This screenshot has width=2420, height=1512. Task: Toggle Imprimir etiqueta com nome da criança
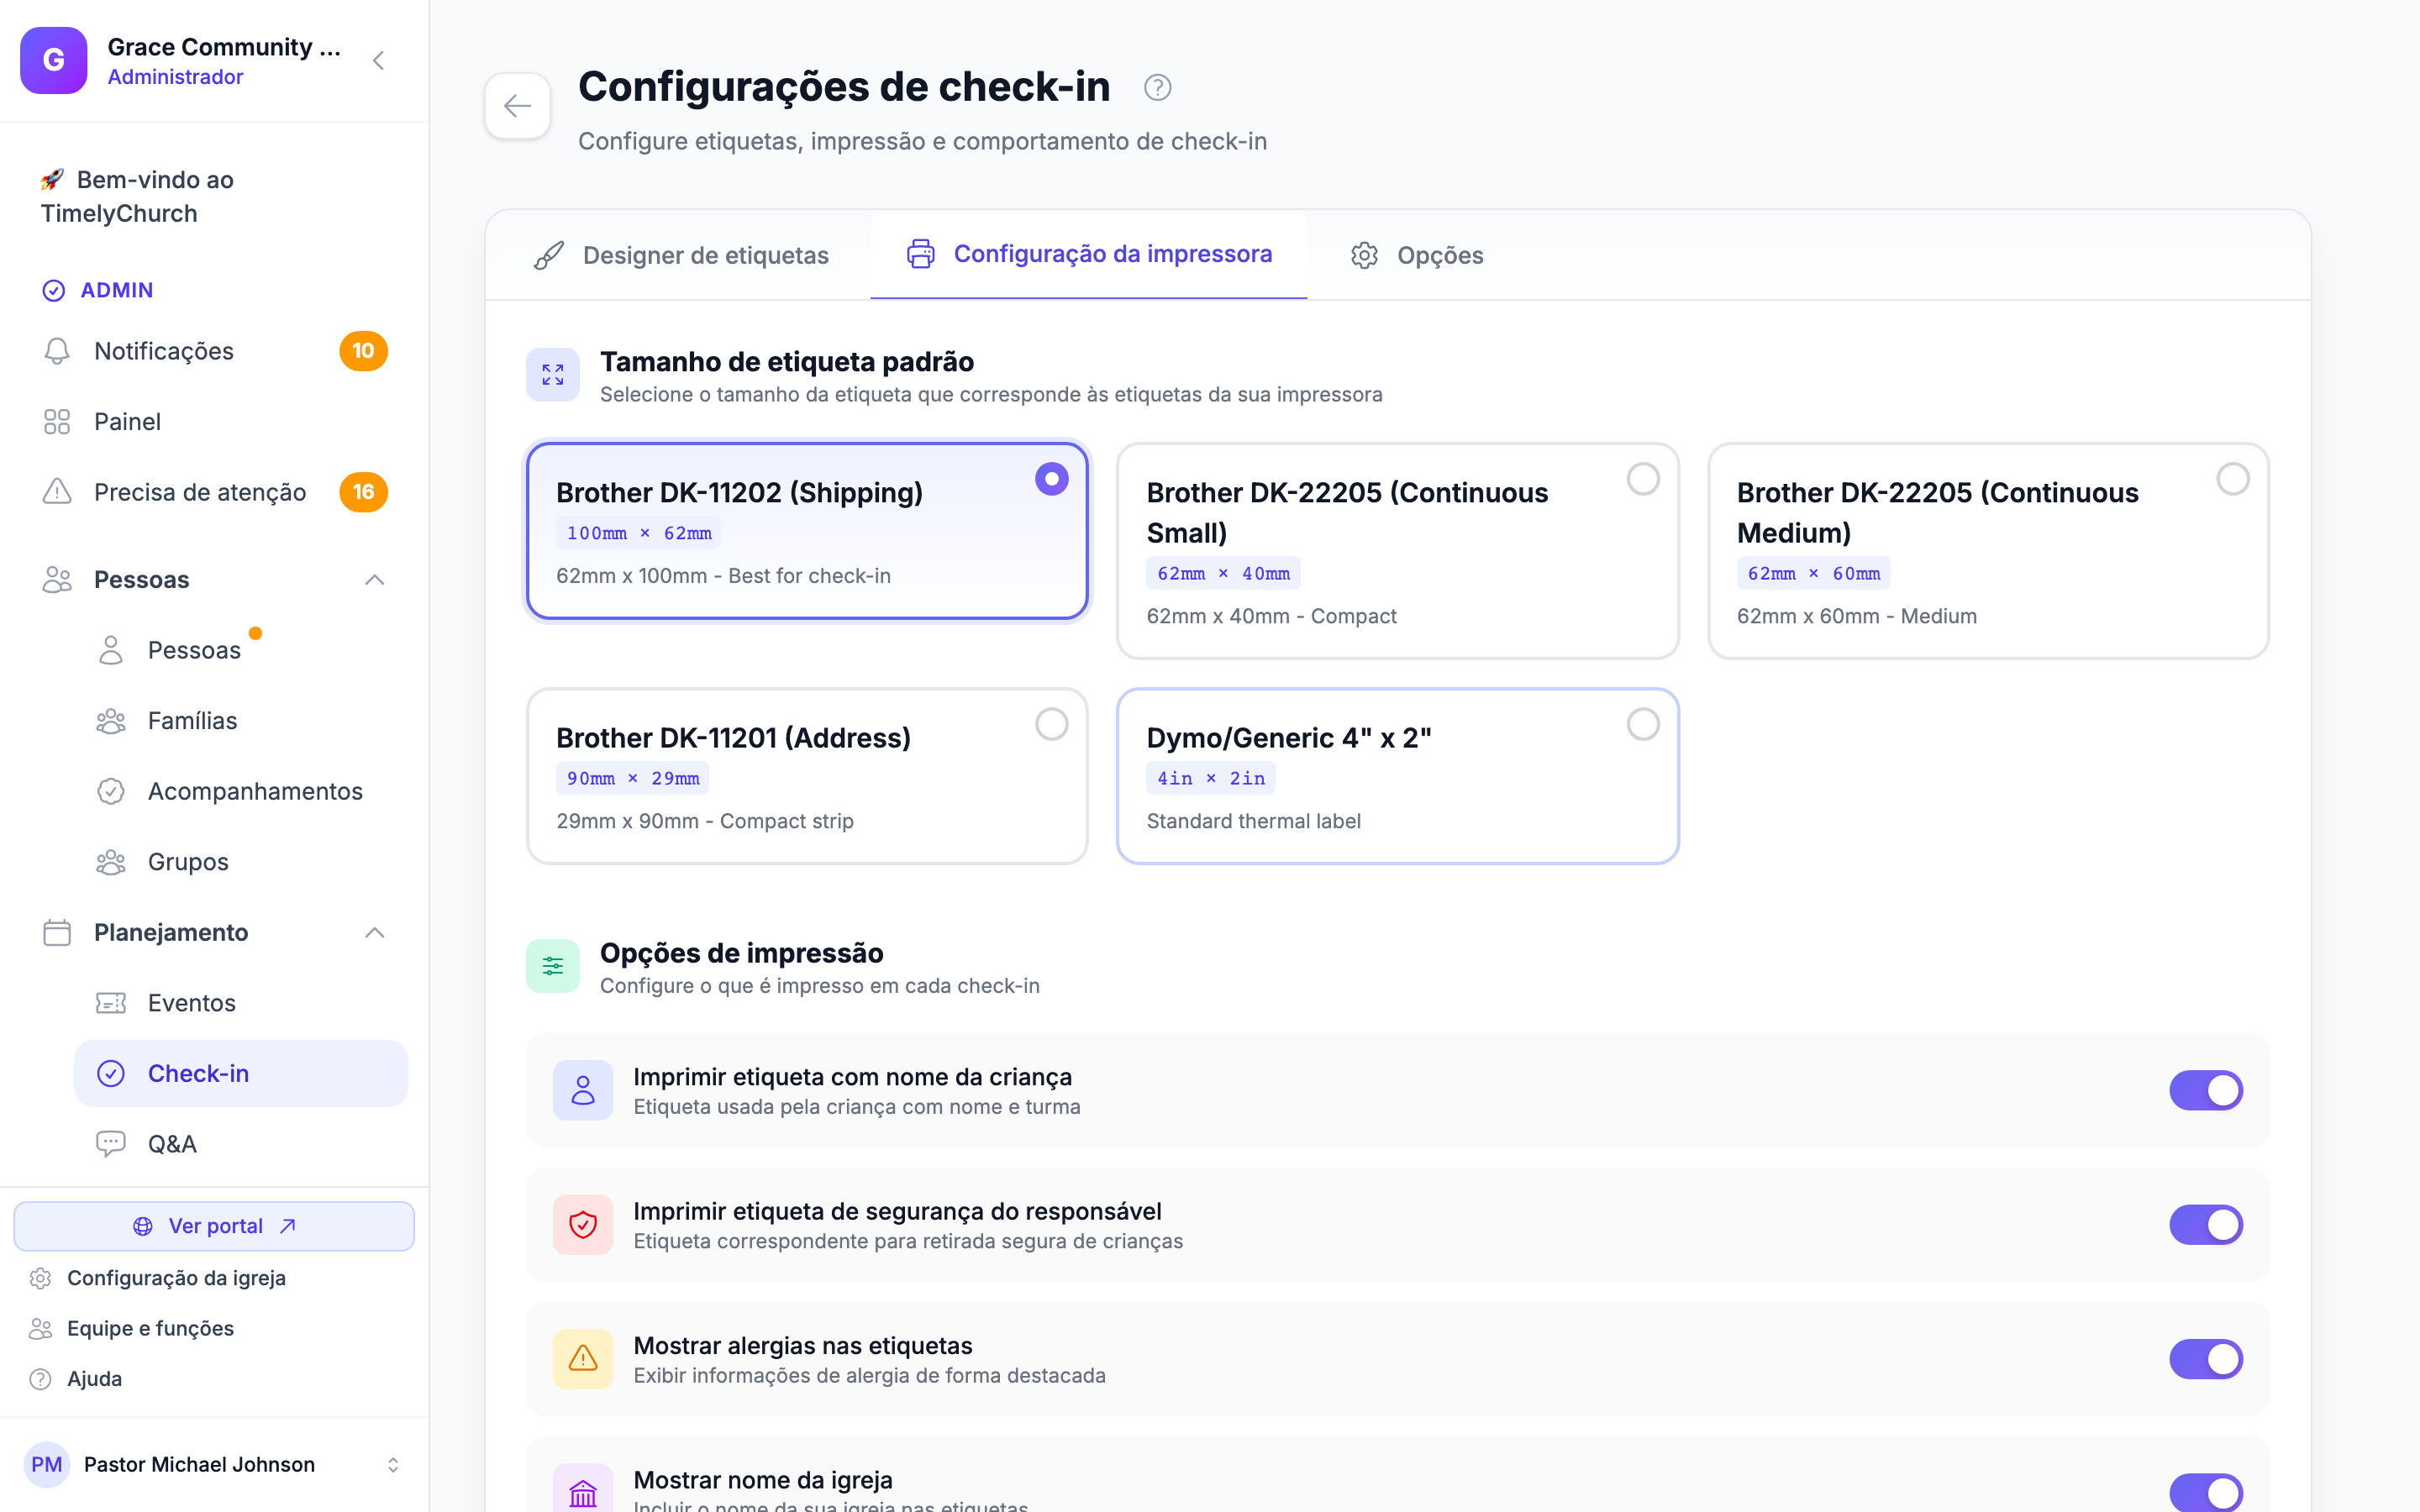2206,1091
